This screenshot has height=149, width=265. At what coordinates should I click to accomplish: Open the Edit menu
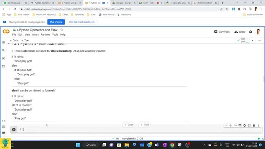pos(20,35)
